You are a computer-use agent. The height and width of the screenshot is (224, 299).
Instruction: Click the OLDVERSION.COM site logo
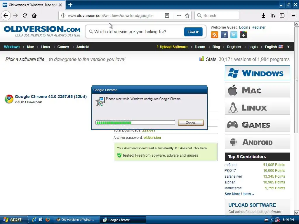[x=42, y=31]
